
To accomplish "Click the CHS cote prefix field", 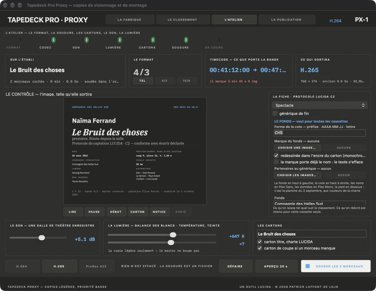I will click(x=320, y=133).
